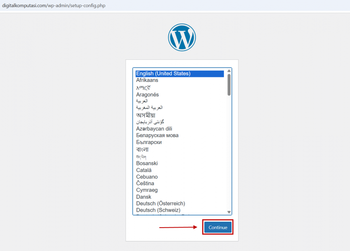Choose the Moroccan Arabic option above Assamese
The width and height of the screenshot is (350, 251).
coord(180,108)
